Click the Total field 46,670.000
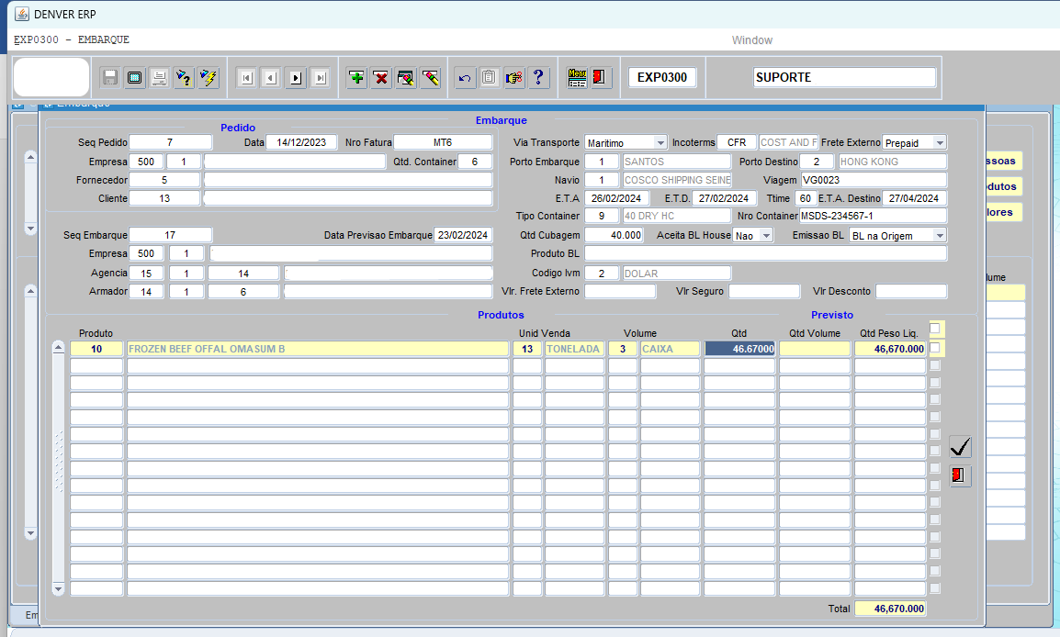The width and height of the screenshot is (1060, 637). tap(890, 609)
